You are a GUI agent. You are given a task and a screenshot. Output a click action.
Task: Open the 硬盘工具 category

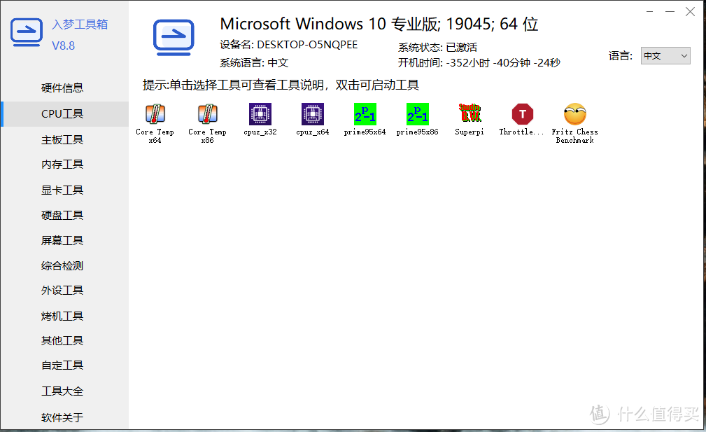pos(62,216)
